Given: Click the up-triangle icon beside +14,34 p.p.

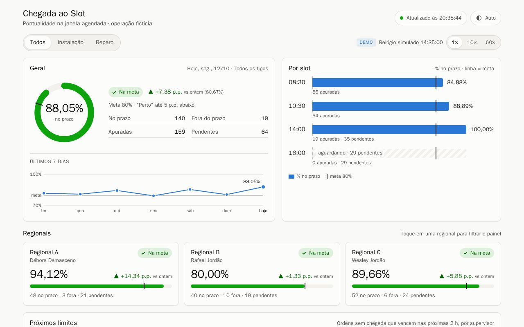Looking at the screenshot, I should pos(116,276).
